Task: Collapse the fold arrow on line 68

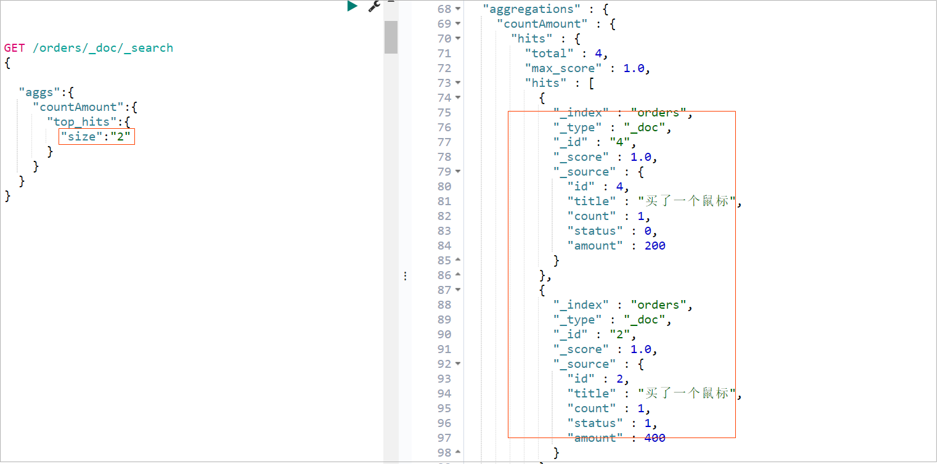Action: click(x=458, y=9)
